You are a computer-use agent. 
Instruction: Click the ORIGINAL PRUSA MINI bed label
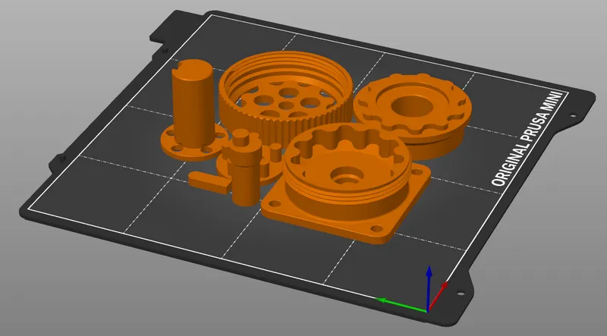point(527,138)
